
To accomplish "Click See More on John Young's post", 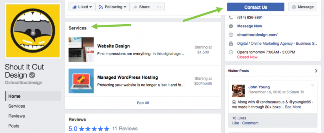I will tap(293, 107).
